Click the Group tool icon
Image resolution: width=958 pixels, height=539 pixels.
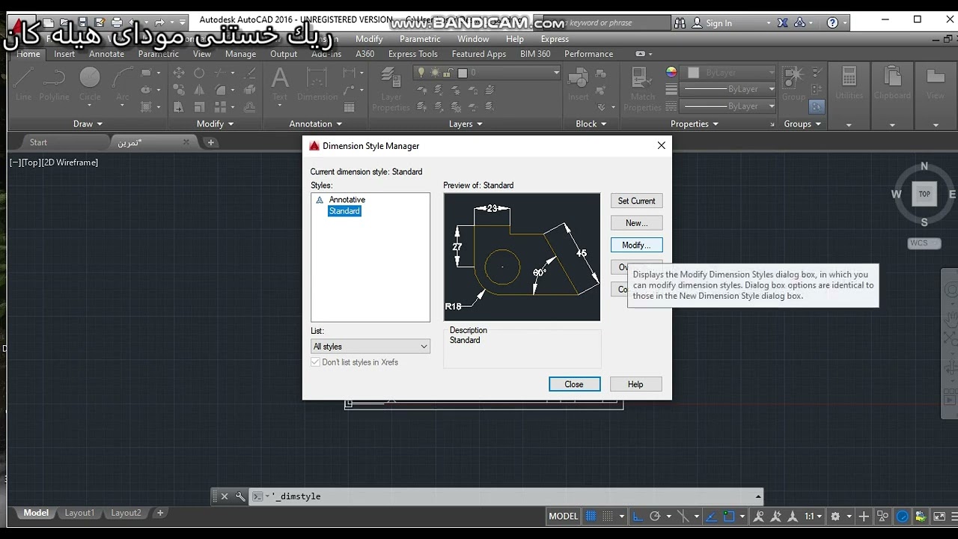(x=793, y=82)
